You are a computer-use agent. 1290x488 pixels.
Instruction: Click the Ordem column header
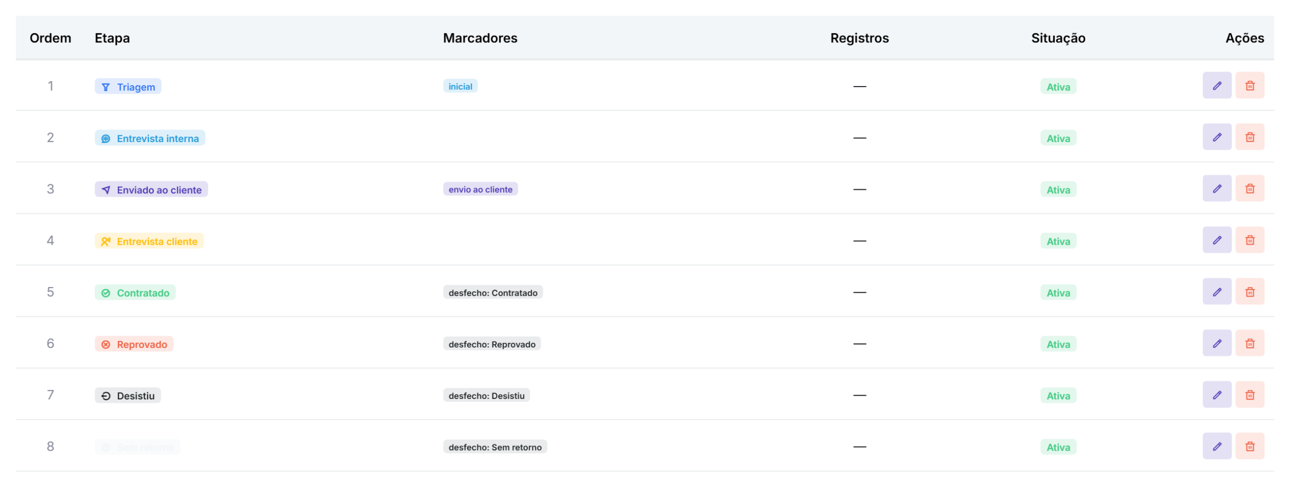click(50, 38)
